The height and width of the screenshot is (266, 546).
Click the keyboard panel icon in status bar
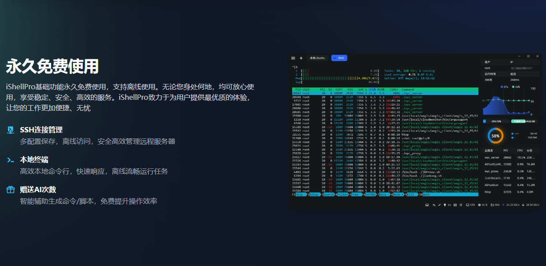click(x=455, y=205)
